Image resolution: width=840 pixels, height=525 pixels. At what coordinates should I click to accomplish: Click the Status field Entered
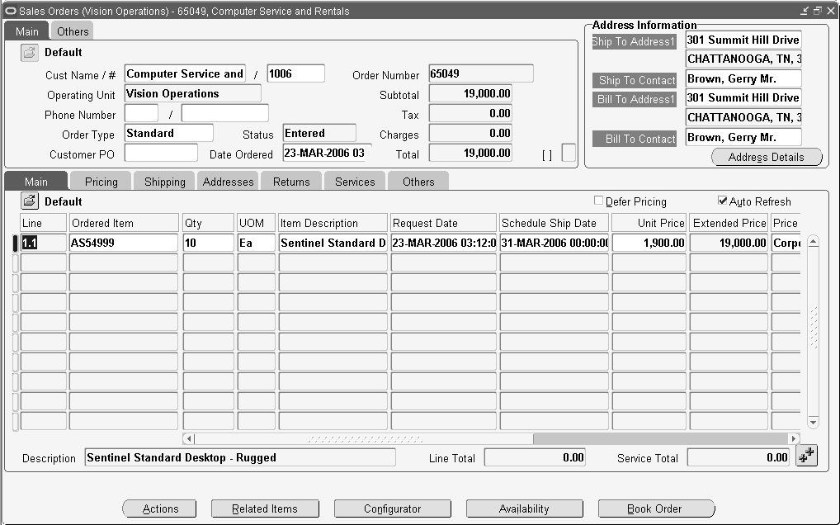pyautogui.click(x=319, y=133)
